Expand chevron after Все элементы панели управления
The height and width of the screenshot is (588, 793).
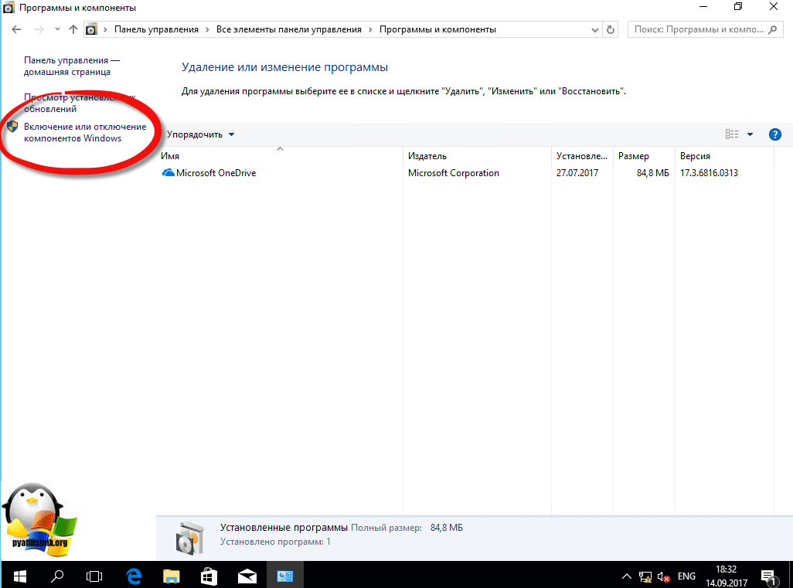pyautogui.click(x=371, y=29)
